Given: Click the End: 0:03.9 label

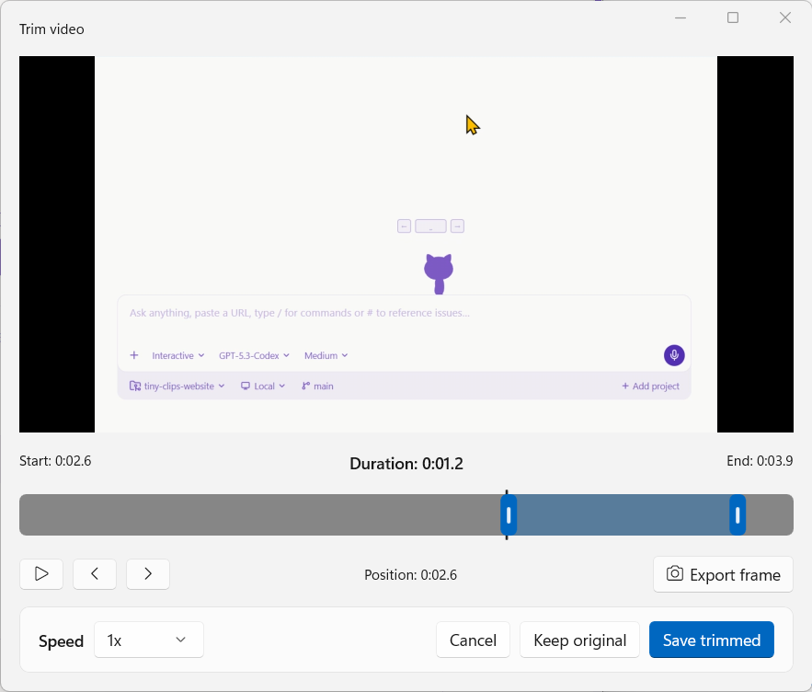Looking at the screenshot, I should tap(760, 461).
